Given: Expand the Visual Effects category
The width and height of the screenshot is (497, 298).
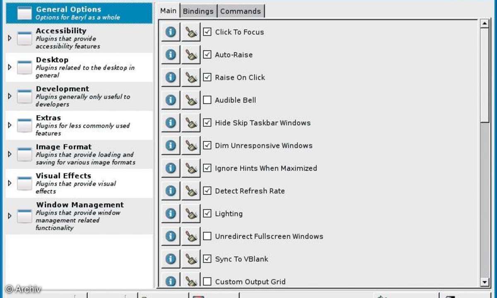Looking at the screenshot, I should (x=10, y=183).
